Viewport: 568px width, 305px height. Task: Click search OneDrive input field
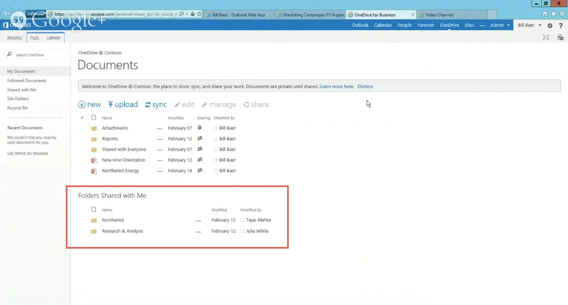[35, 55]
